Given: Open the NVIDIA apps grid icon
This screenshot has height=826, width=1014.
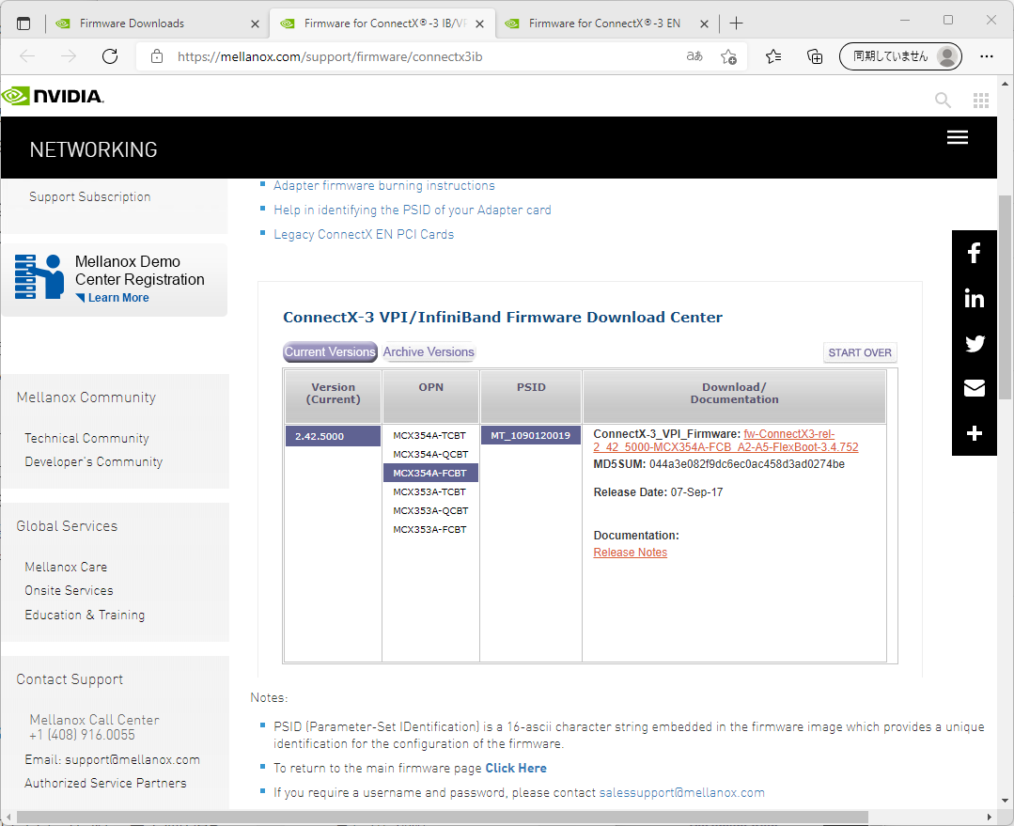Looking at the screenshot, I should (981, 100).
